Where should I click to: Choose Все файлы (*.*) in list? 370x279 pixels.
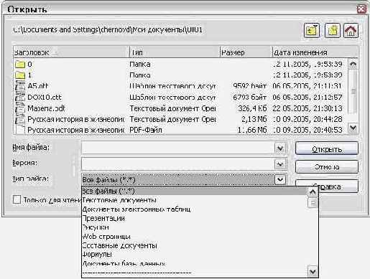(x=194, y=191)
